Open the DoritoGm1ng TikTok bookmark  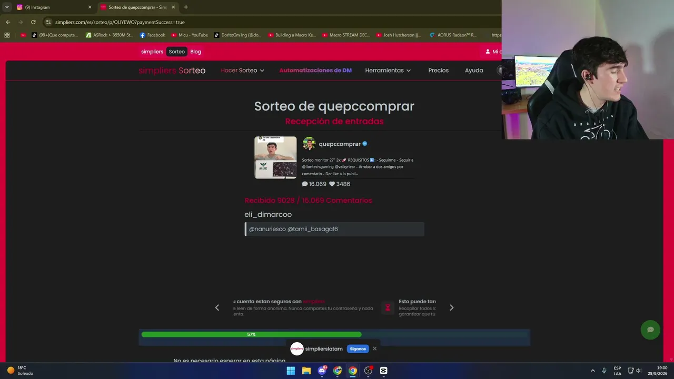click(238, 35)
